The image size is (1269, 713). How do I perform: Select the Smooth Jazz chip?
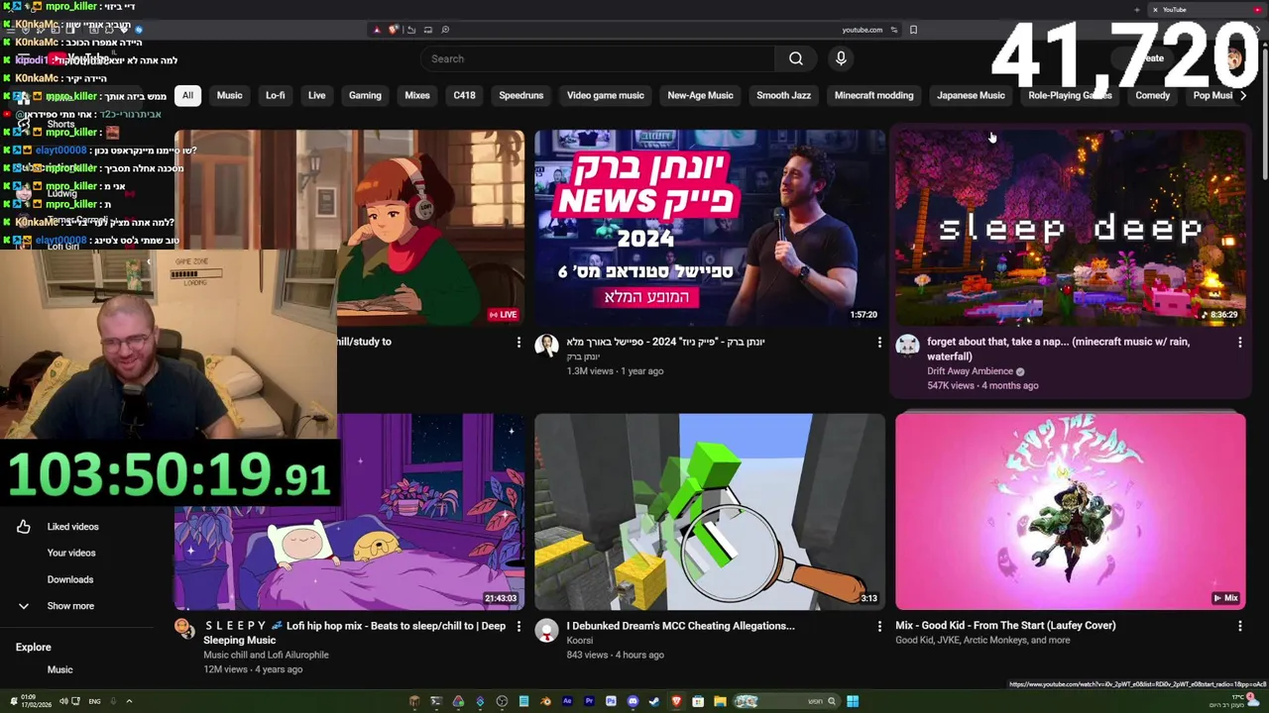click(783, 96)
